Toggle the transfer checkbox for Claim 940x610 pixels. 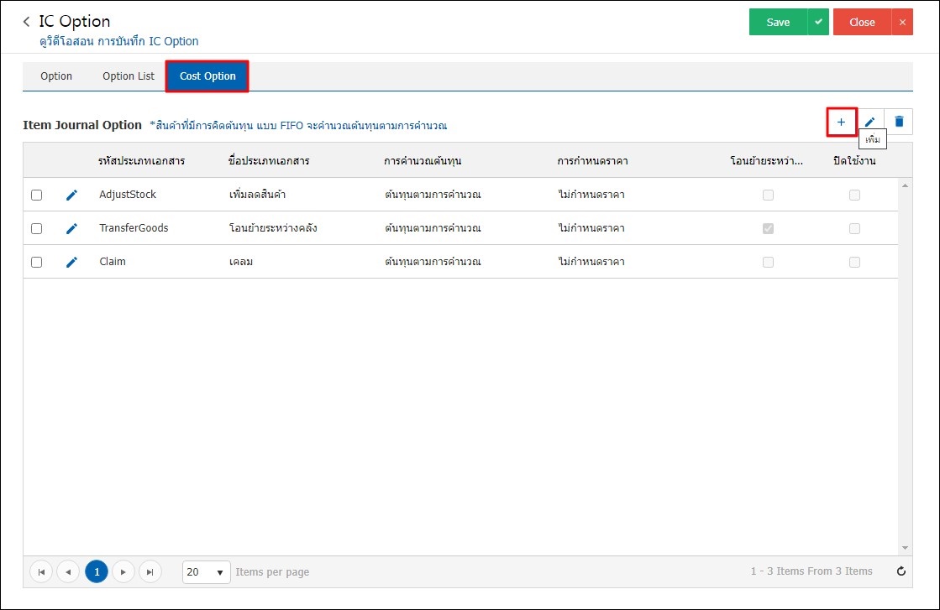point(768,262)
